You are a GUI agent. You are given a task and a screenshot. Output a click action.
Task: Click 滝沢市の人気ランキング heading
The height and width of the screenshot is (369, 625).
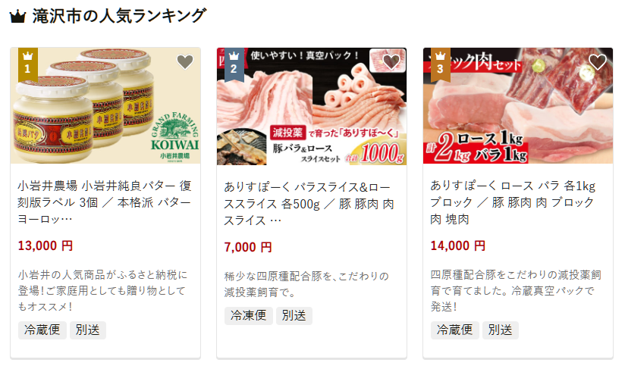tap(119, 17)
